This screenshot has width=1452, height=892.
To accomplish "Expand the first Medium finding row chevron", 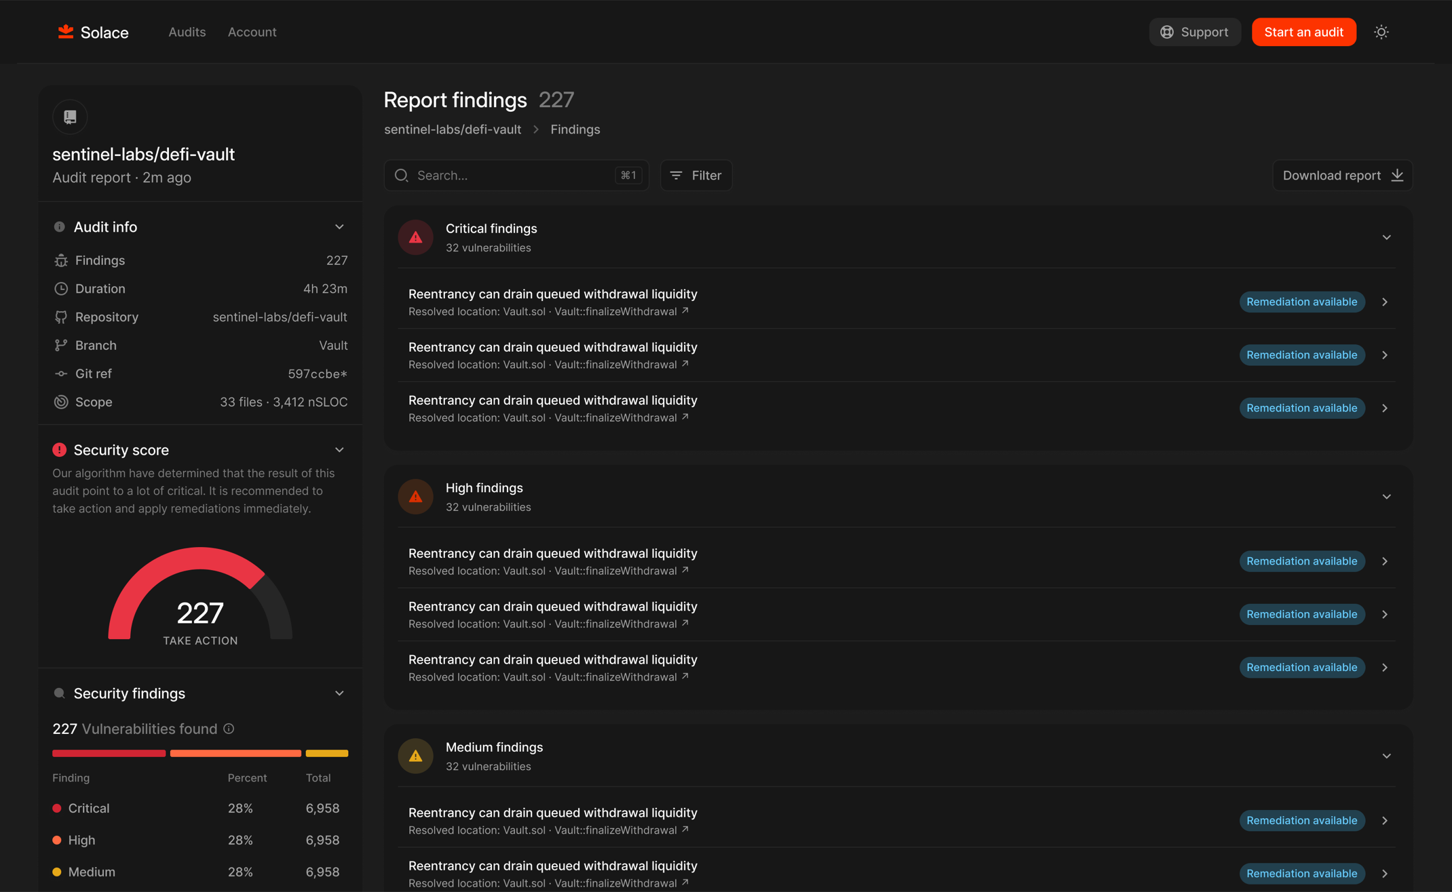I will [1385, 820].
